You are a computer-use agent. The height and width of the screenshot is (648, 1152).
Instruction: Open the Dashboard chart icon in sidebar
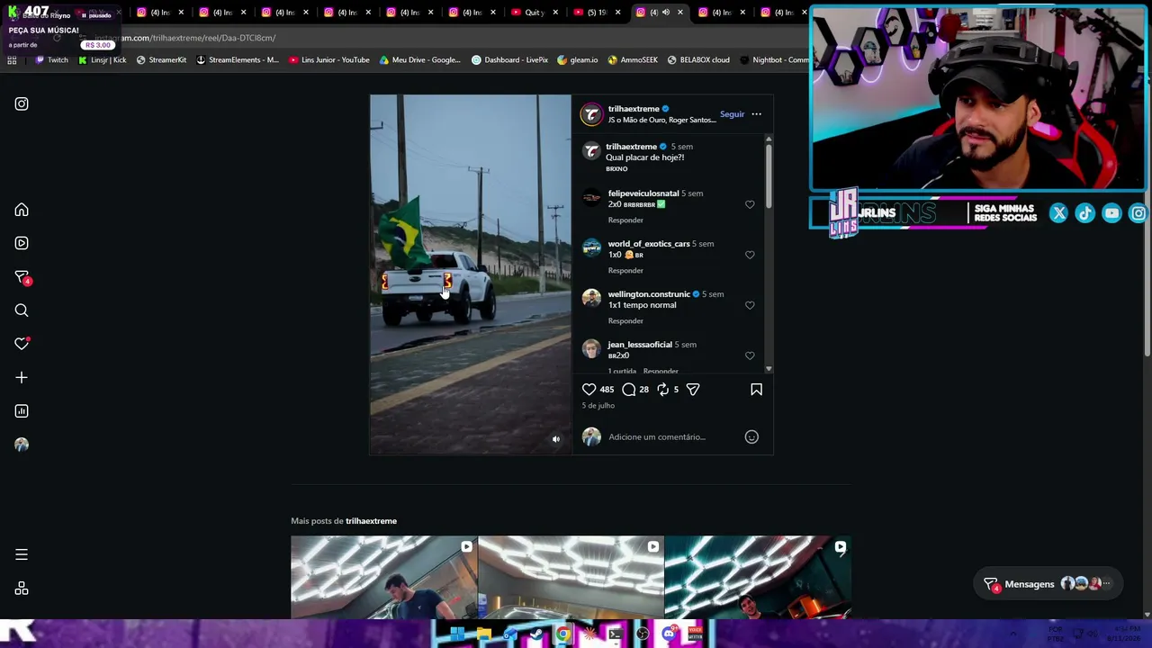22,411
